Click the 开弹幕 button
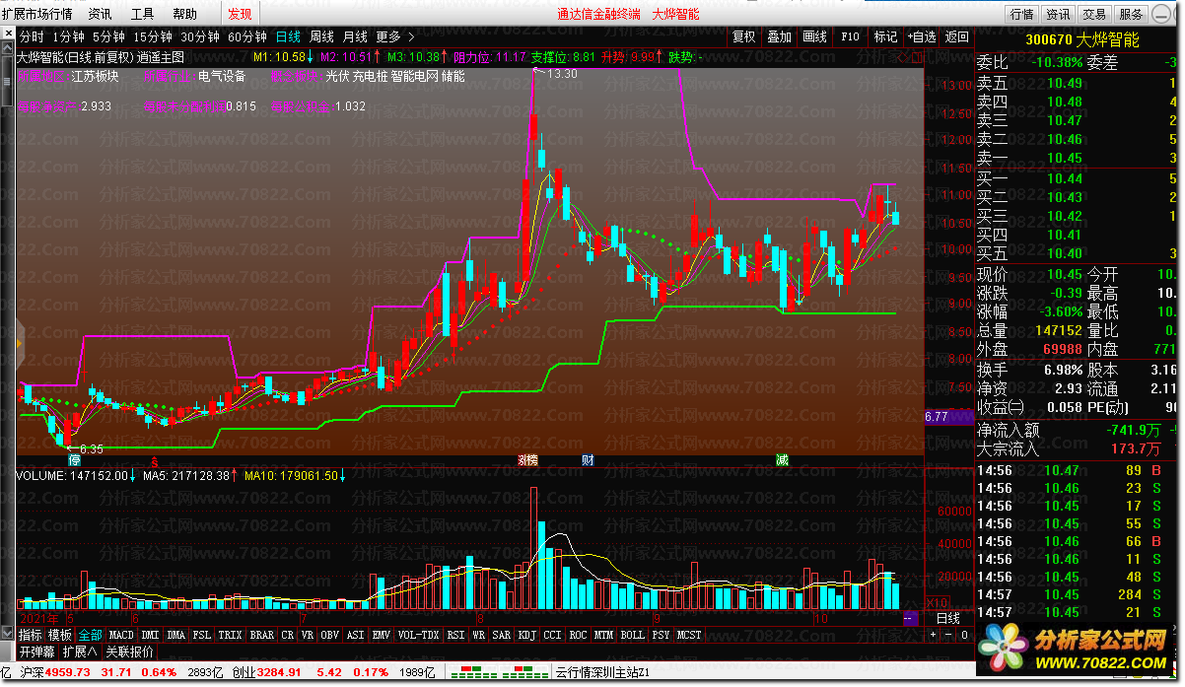Image resolution: width=1185 pixels, height=687 pixels. point(36,652)
